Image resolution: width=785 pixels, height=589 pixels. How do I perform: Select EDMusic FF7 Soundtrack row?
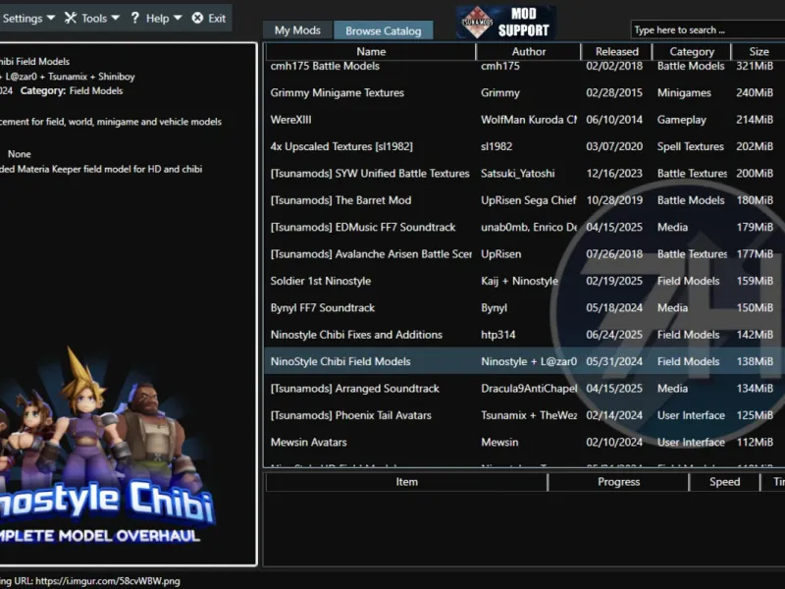pyautogui.click(x=524, y=228)
